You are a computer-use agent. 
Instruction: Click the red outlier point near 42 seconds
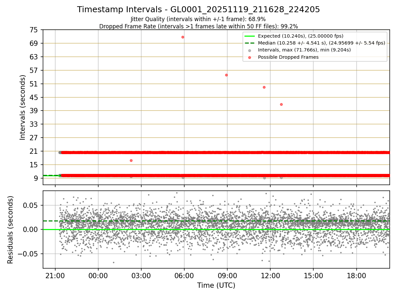281,104
